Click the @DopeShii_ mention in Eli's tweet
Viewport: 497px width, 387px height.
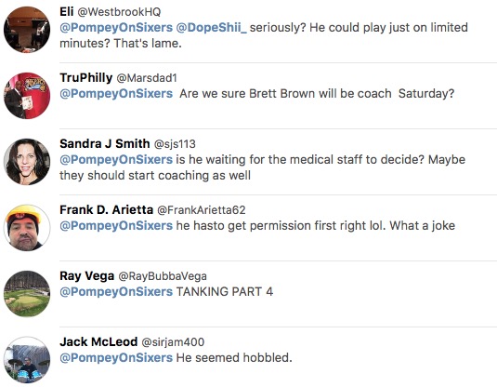tap(211, 28)
